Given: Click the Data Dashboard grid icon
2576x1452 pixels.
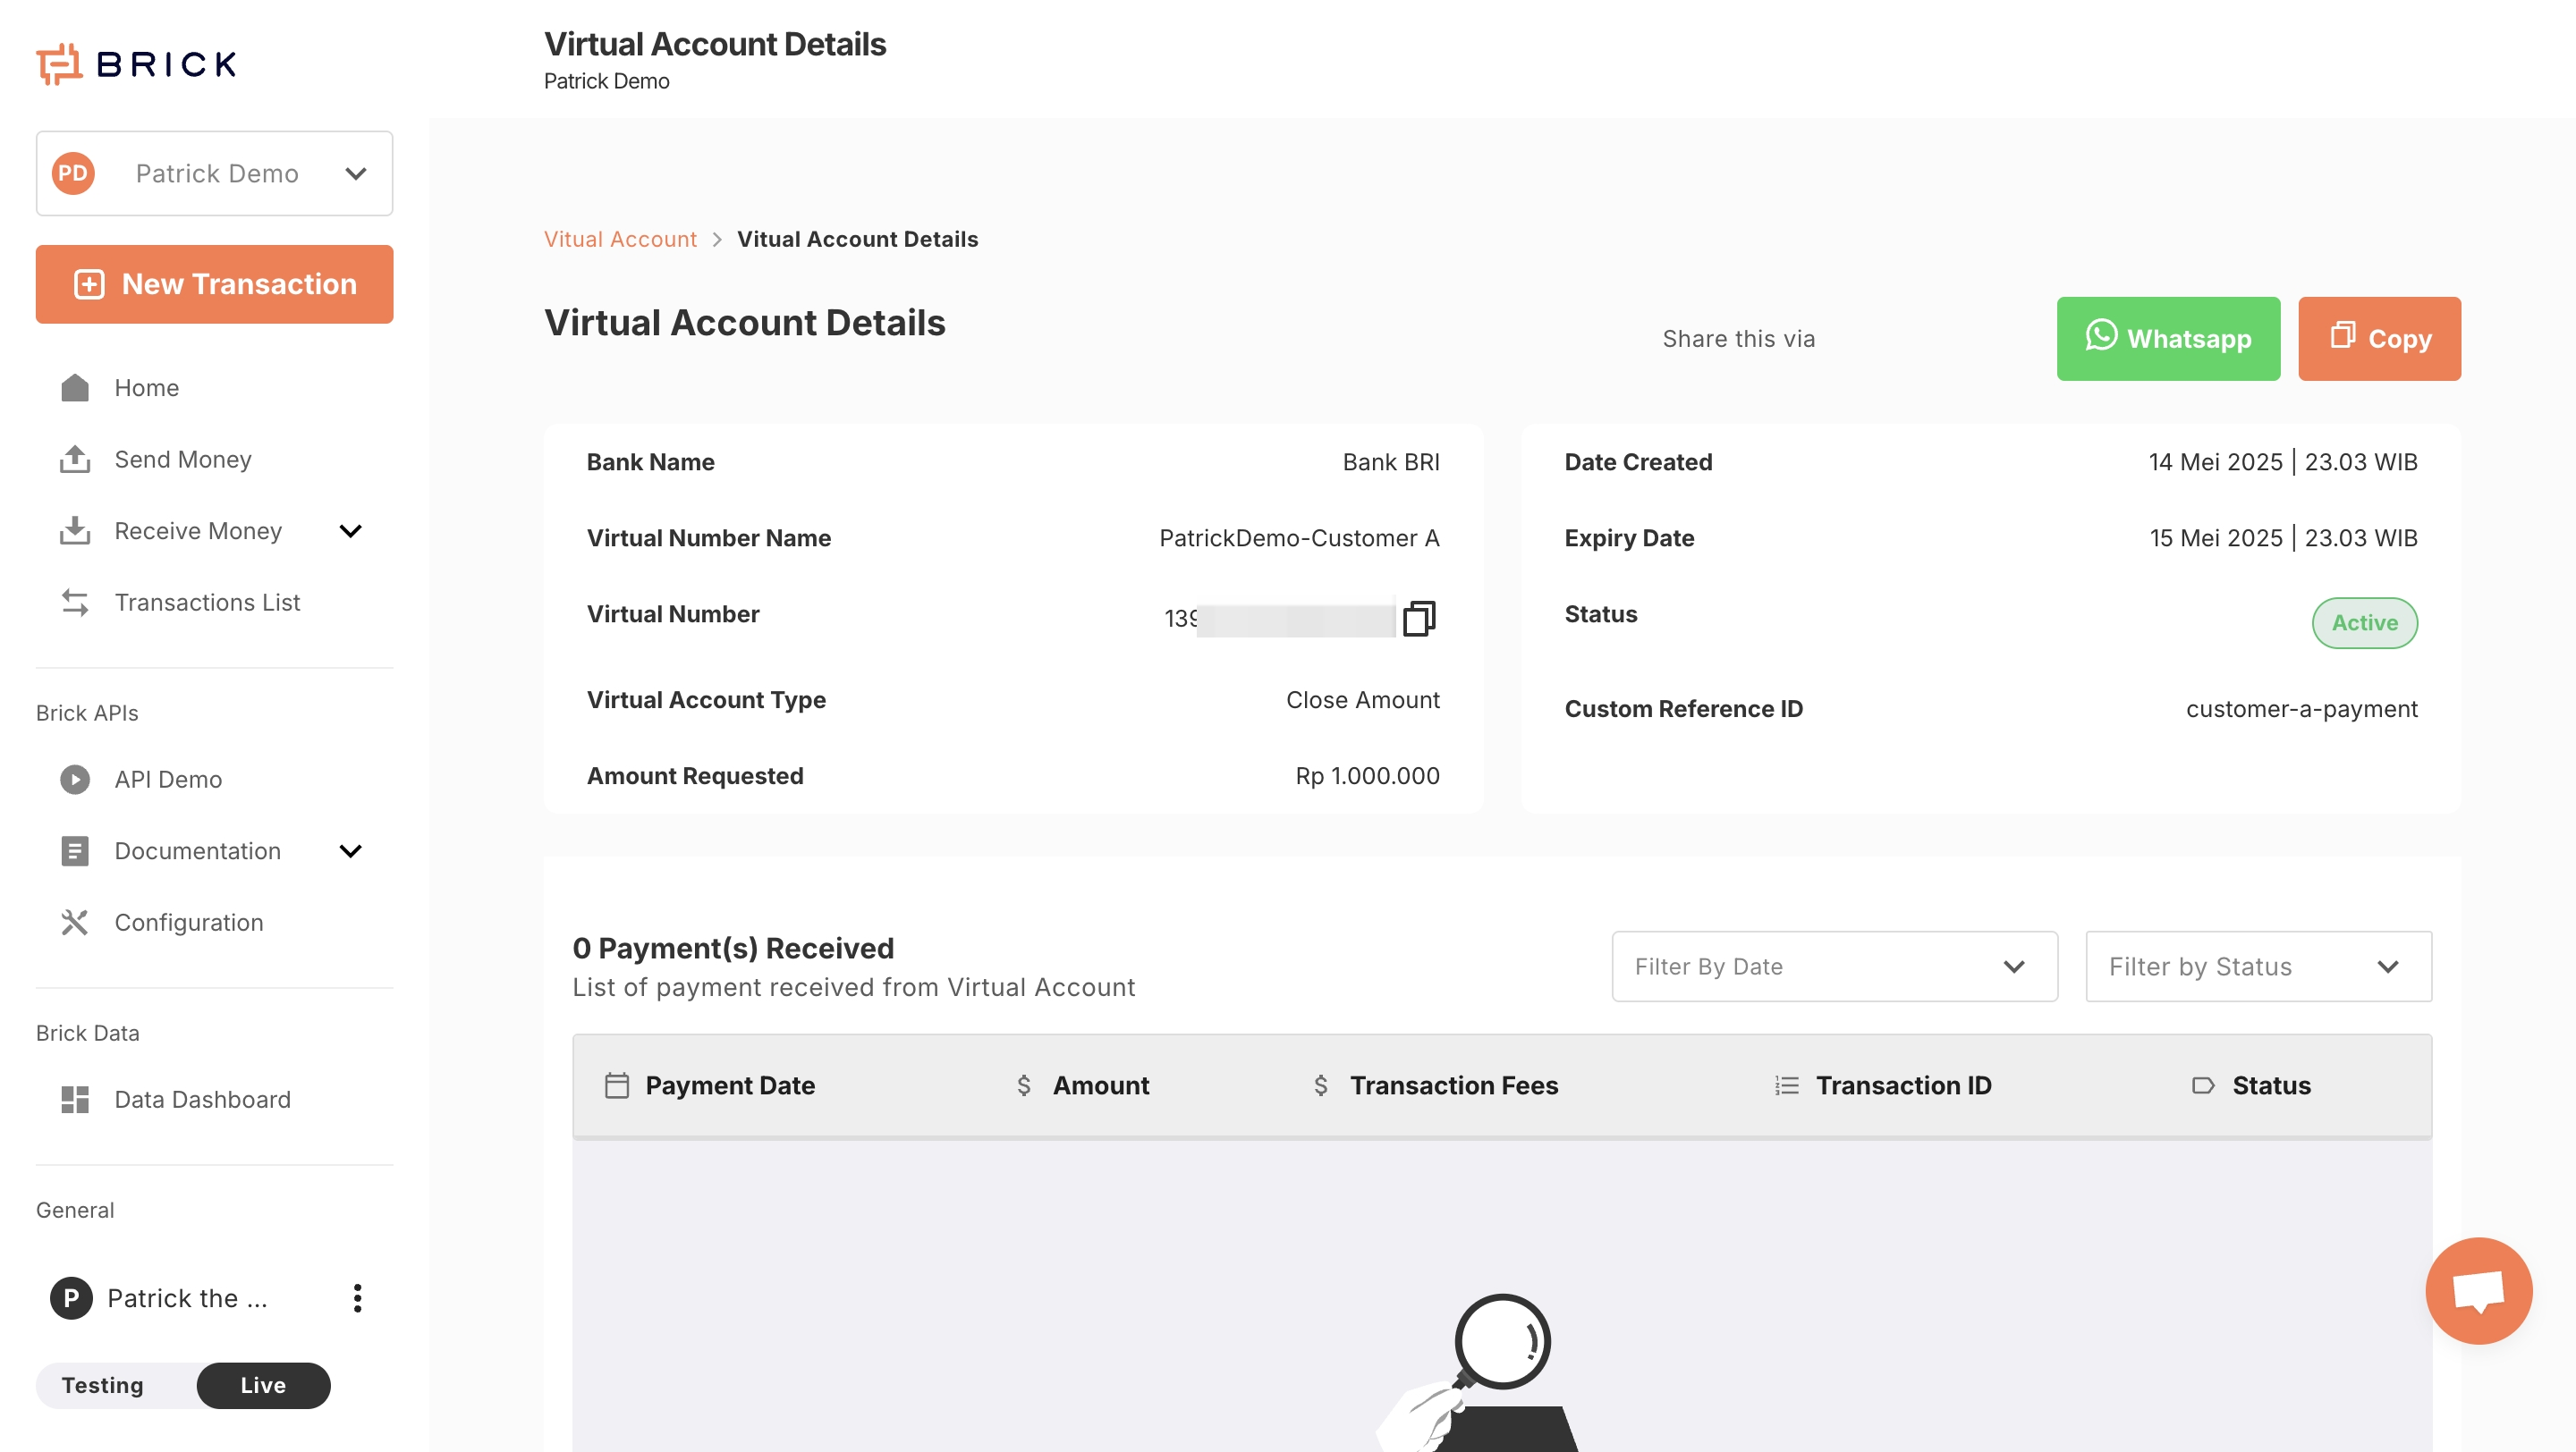Looking at the screenshot, I should pyautogui.click(x=75, y=1098).
